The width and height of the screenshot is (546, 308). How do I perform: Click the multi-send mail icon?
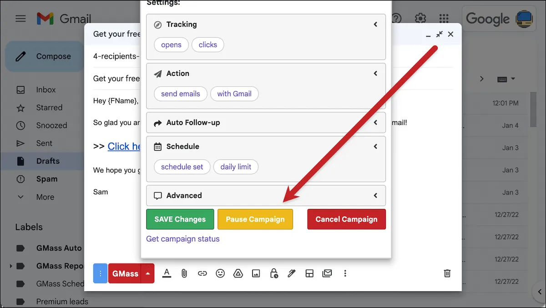[327, 273]
